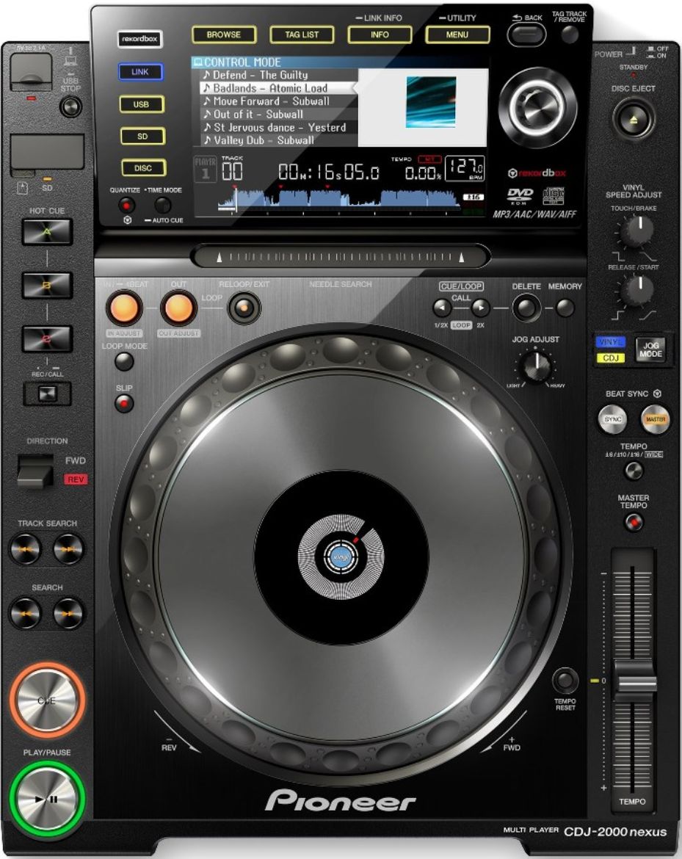
Task: Open the TAG LIST screen
Action: point(302,35)
